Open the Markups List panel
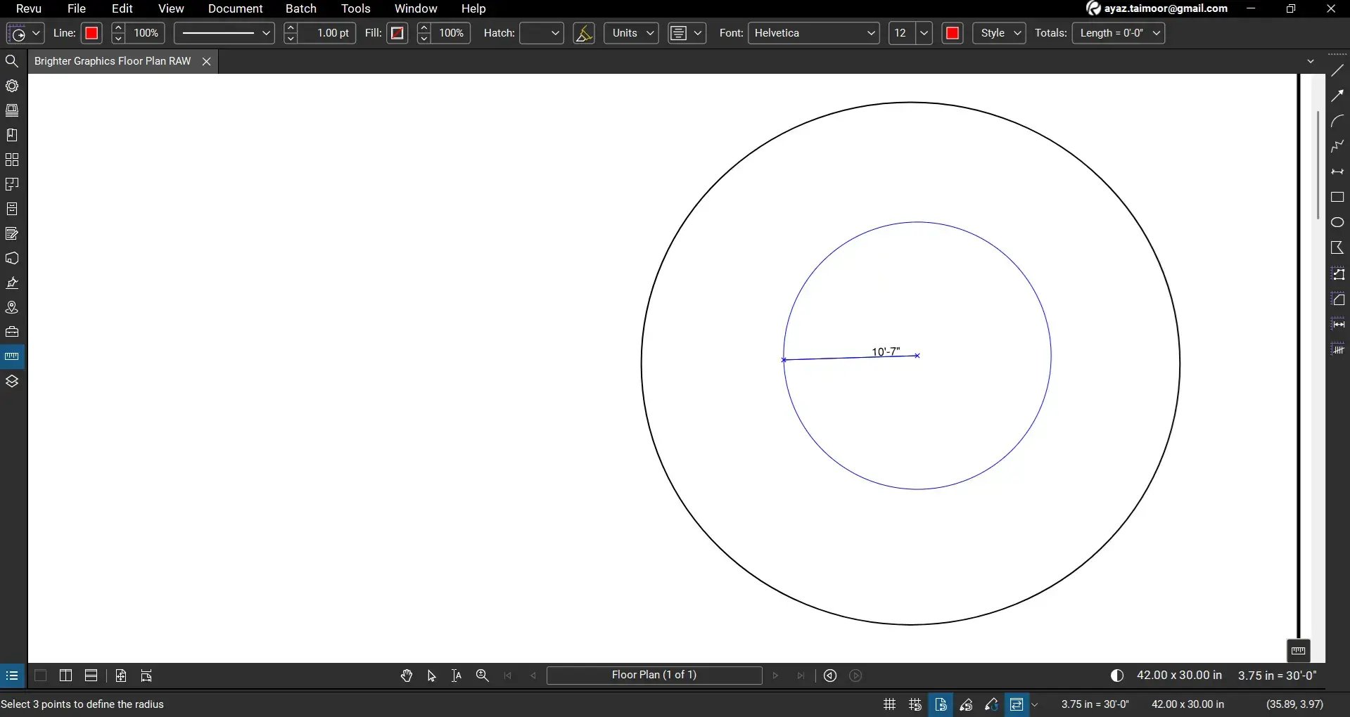 point(12,233)
